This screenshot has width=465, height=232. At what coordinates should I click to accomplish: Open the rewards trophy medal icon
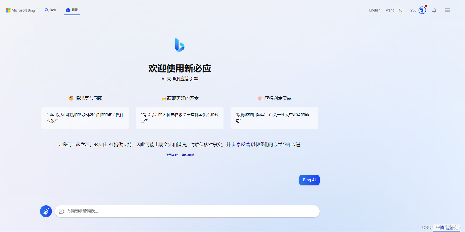tap(422, 10)
